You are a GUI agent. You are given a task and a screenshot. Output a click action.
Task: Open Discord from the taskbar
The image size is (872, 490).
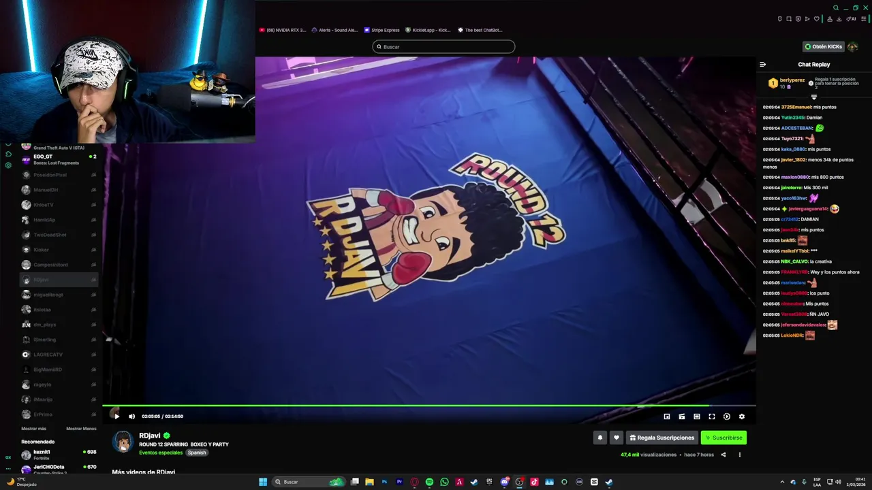click(504, 482)
